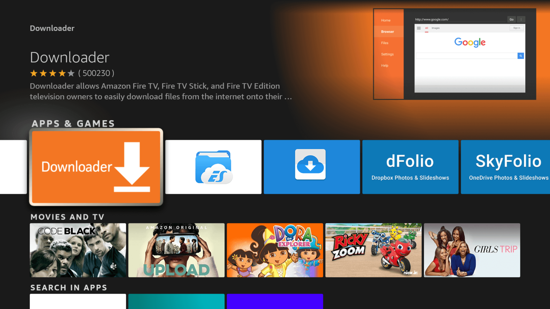Select the Upload Amazon Original thumbnail
Screen dimensions: 550x309
177,250
